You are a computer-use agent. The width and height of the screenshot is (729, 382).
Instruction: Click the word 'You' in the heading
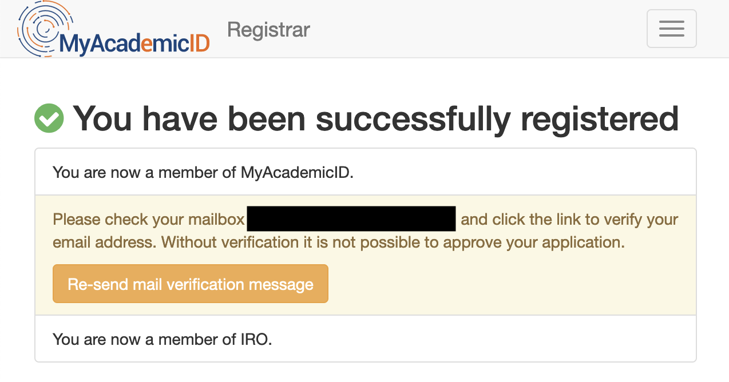[x=103, y=118]
